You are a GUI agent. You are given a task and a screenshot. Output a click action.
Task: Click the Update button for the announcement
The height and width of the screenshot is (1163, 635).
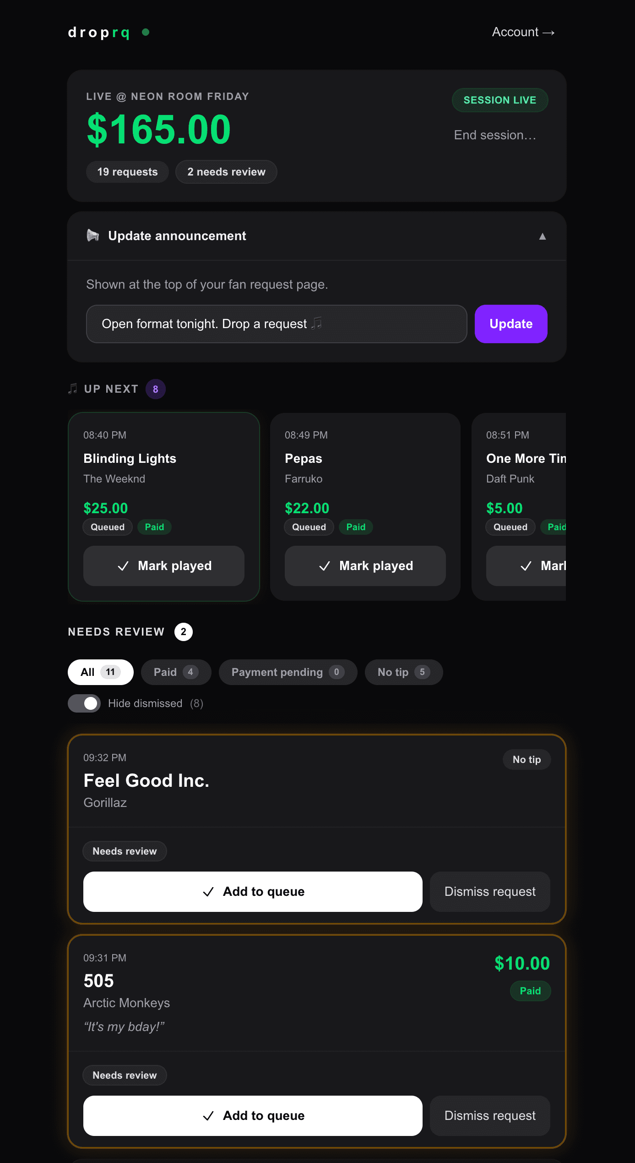click(x=510, y=324)
